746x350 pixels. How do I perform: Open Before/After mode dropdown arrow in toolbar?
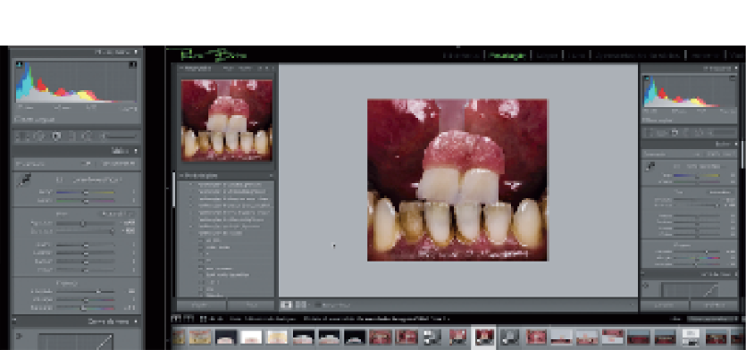[x=309, y=304]
